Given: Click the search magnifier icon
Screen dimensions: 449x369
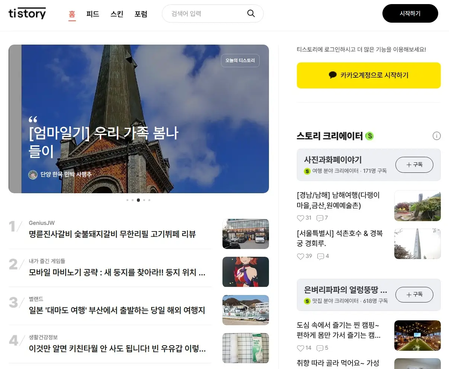Looking at the screenshot, I should [x=251, y=13].
